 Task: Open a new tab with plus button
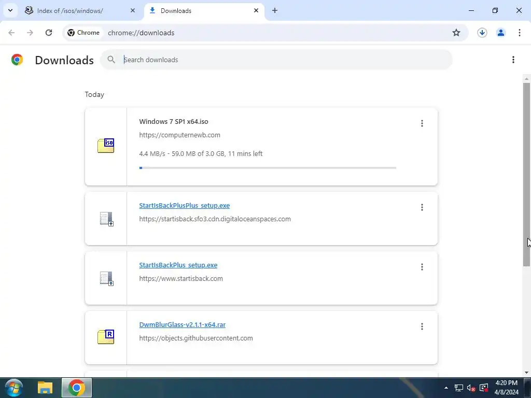(x=275, y=10)
